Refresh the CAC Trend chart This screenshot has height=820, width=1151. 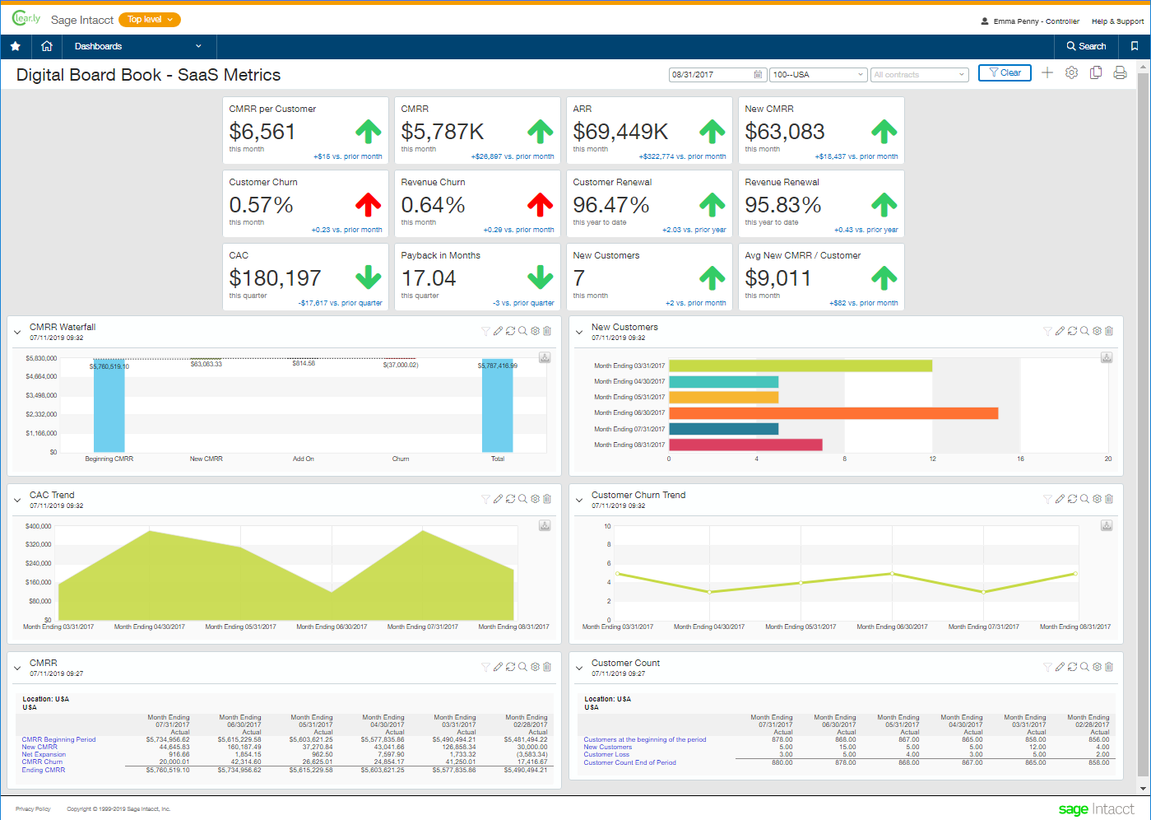coord(510,499)
